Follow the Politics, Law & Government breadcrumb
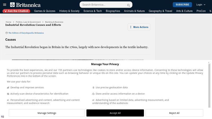212x119 pixels. point(28,22)
